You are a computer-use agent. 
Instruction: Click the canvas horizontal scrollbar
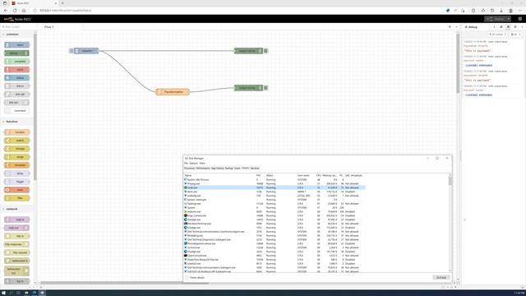(124, 283)
